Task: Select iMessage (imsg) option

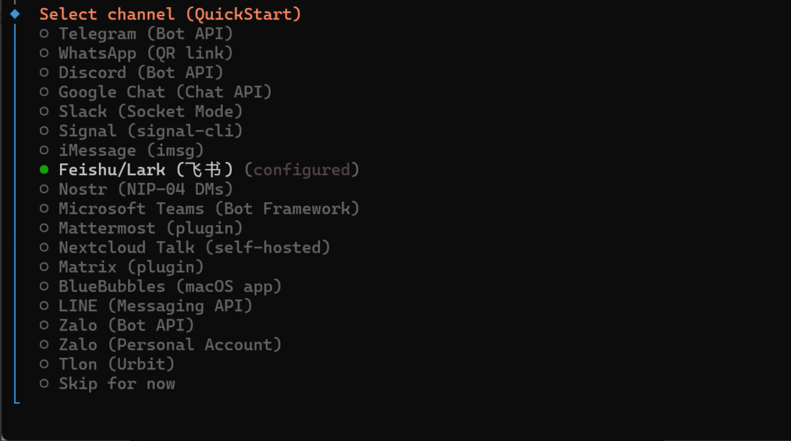Action: pos(131,151)
